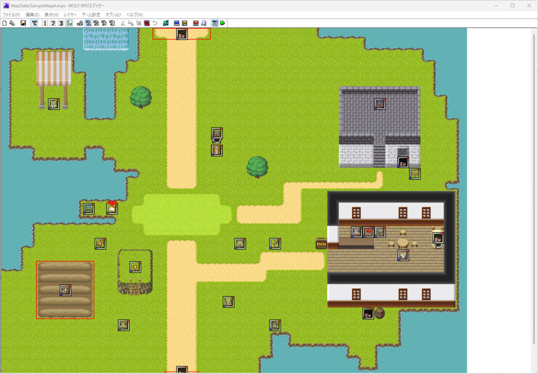Viewport: 538px width, 374px height.
Task: Select event on gray stone roof
Action: (x=379, y=104)
